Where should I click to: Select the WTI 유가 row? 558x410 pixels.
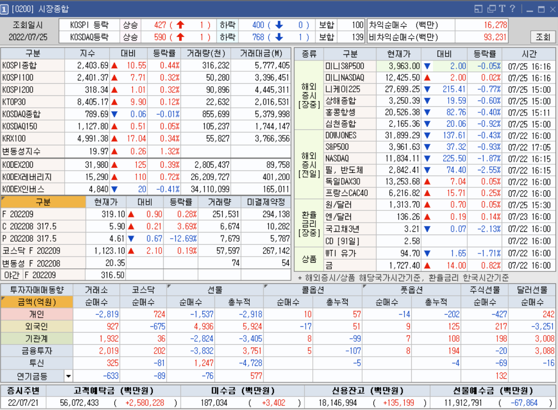tap(440, 253)
